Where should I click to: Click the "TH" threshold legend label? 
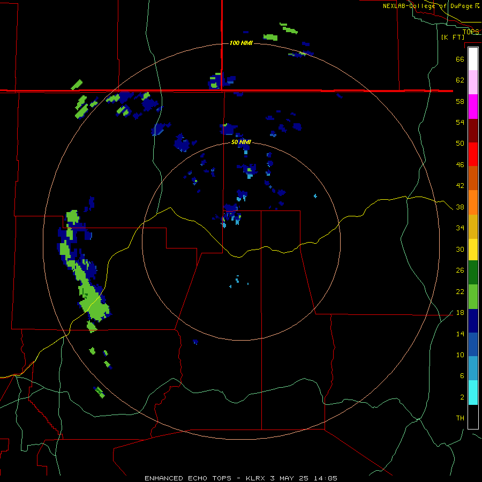pyautogui.click(x=460, y=418)
